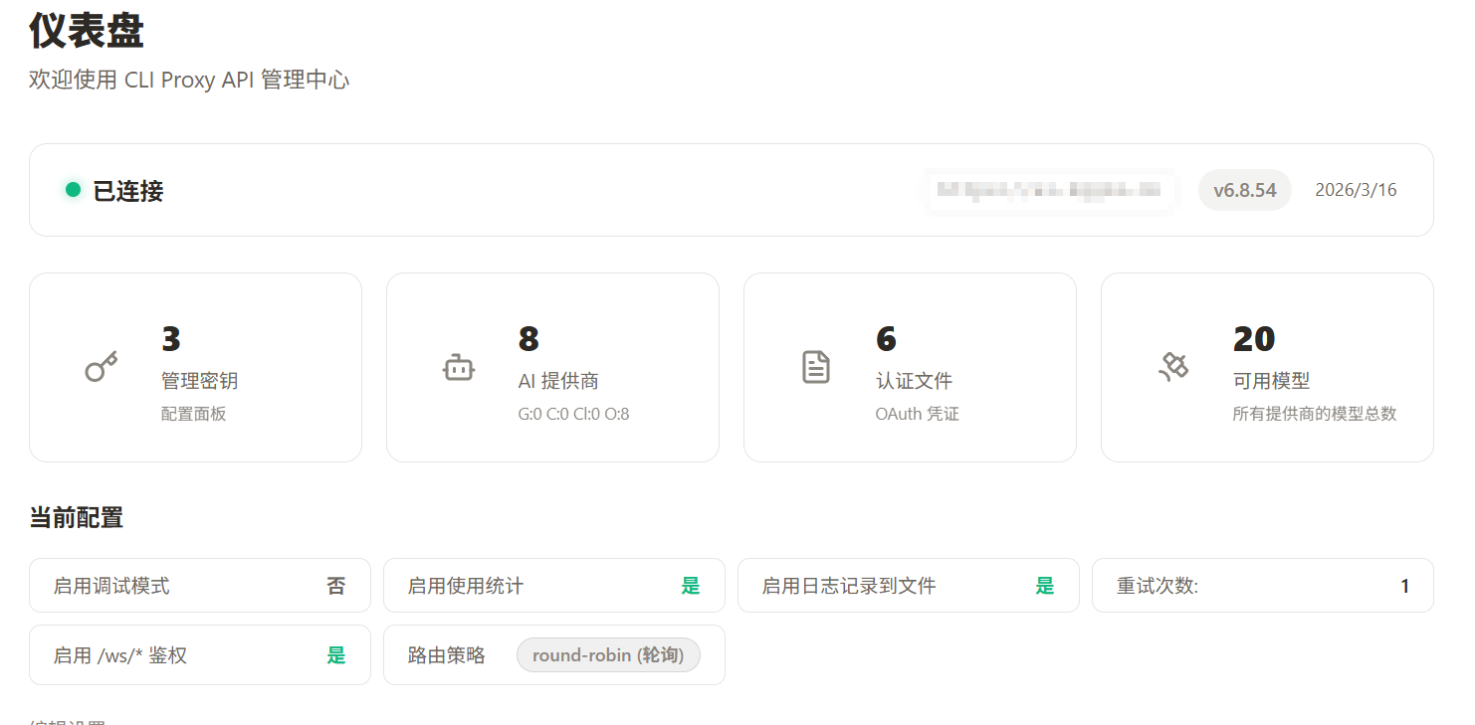This screenshot has height=725, width=1475.
Task: Select the 启用日志记录到文件 setting row
Action: point(908,586)
